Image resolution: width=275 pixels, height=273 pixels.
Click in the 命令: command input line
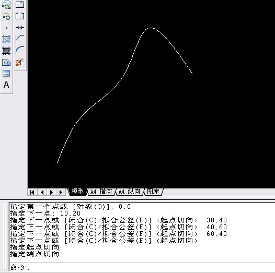[x=142, y=267]
